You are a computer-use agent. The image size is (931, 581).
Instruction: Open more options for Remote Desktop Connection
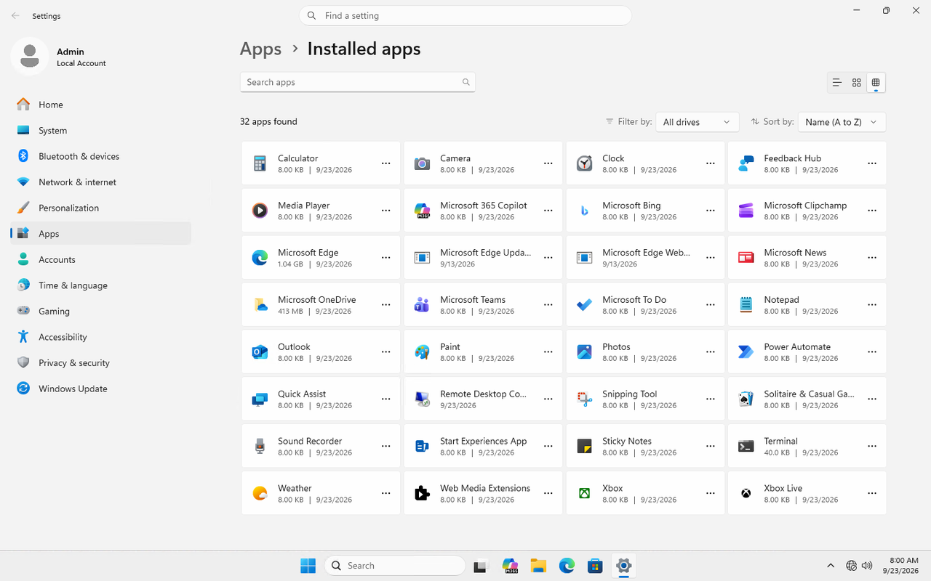tap(548, 399)
